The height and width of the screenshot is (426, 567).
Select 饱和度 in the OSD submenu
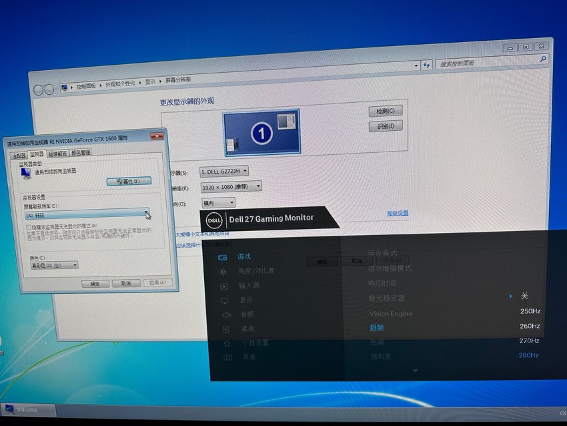coord(380,357)
